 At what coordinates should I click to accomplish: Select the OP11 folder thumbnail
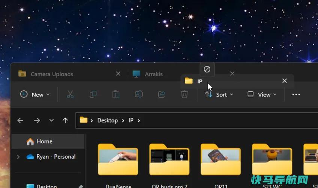click(221, 159)
